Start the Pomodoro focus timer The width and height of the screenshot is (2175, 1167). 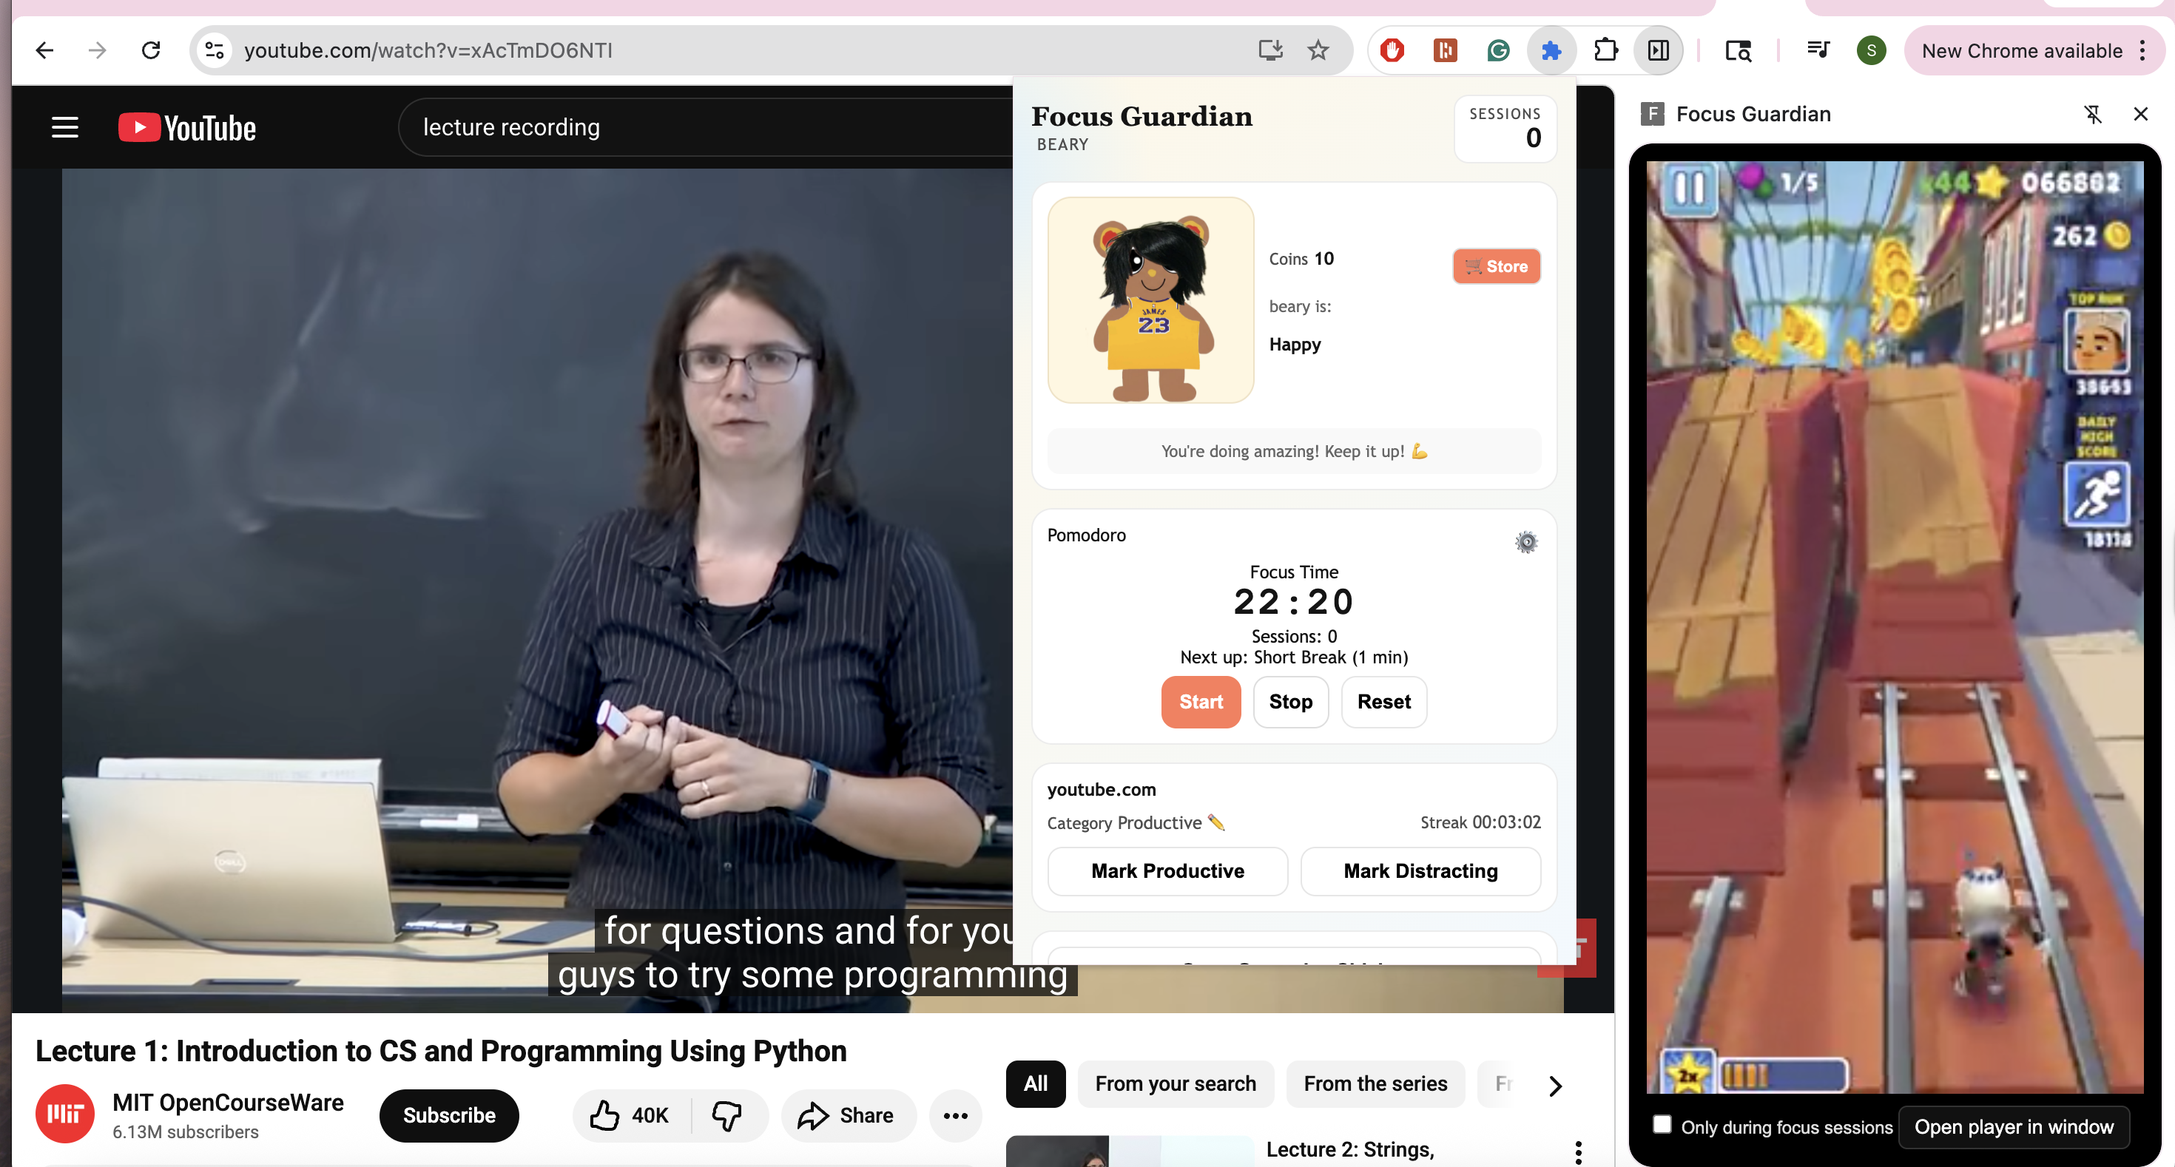(x=1200, y=702)
